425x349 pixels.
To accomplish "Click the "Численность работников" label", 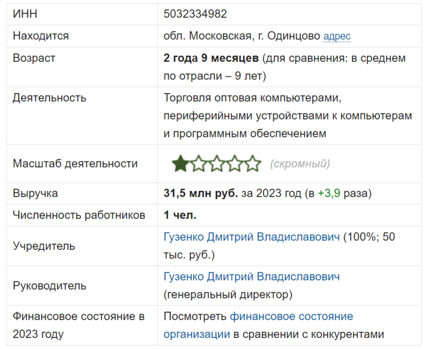I will click(x=79, y=215).
